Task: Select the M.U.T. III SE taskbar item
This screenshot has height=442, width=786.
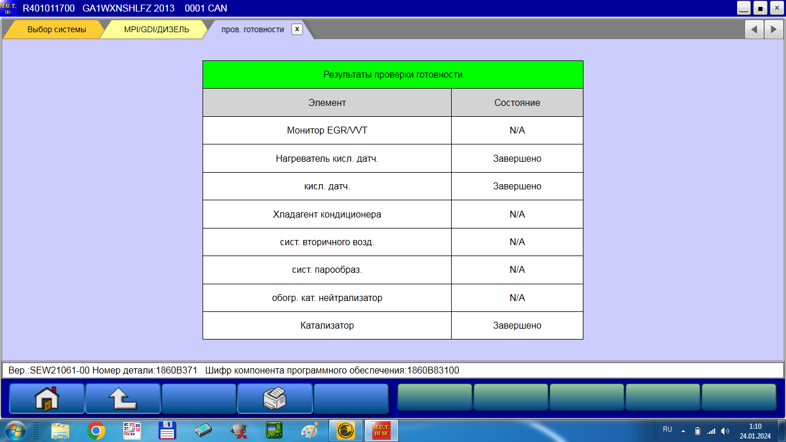Action: point(381,430)
